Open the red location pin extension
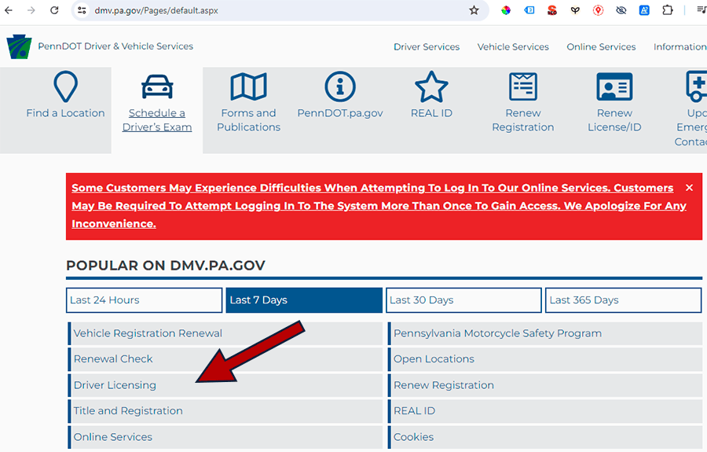Viewport: 707px width, 452px height. coord(598,10)
